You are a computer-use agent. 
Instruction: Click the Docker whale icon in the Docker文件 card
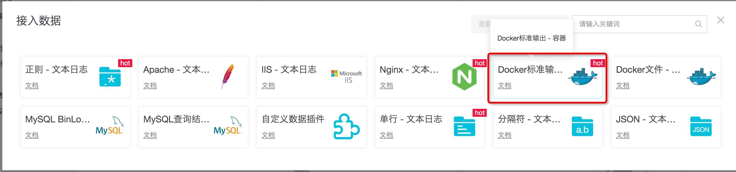(x=701, y=76)
